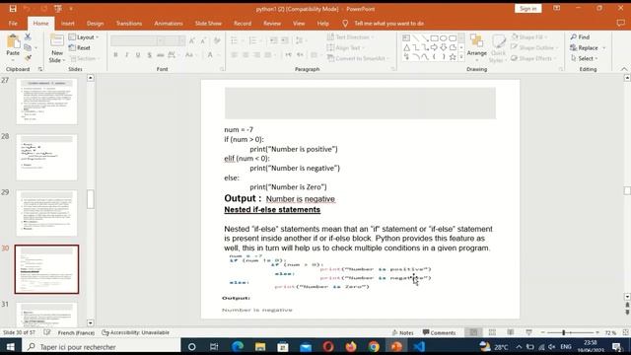Switch to Slide Sorter view
This screenshot has width=631, height=355.
492,332
